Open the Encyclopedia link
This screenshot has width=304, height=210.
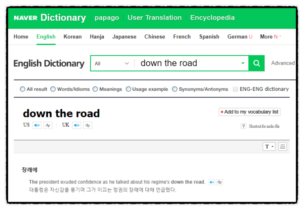click(212, 18)
